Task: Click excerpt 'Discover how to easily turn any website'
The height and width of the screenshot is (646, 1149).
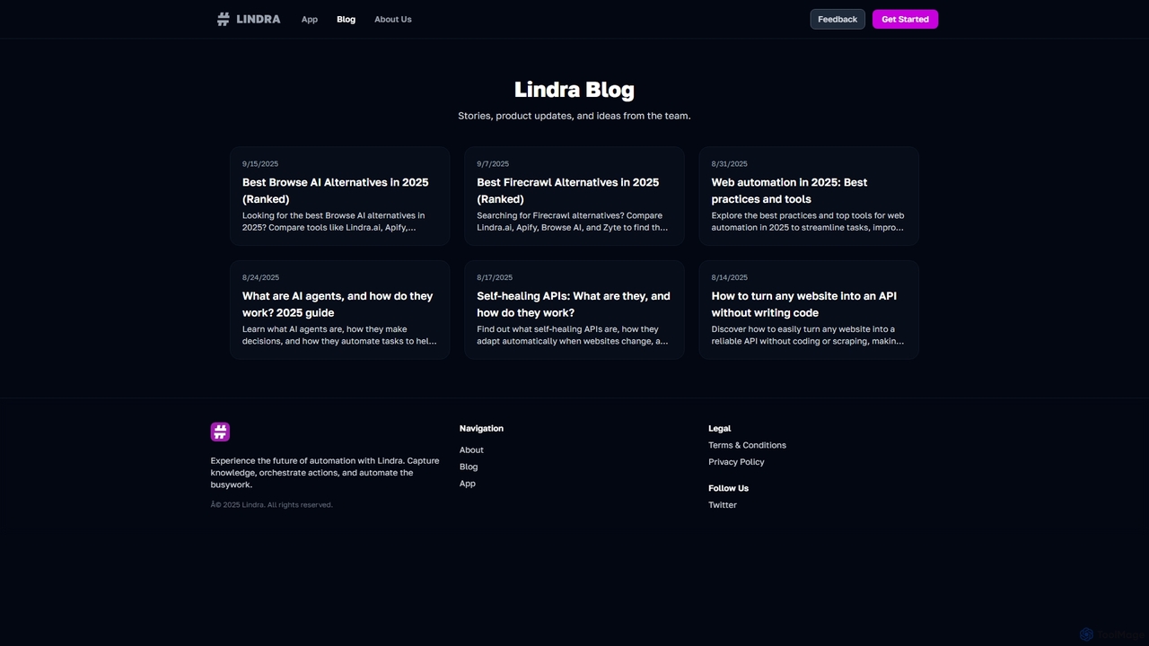Action: [x=808, y=336]
